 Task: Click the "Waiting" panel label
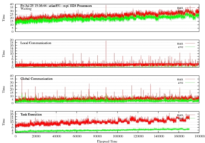tap(26, 9)
